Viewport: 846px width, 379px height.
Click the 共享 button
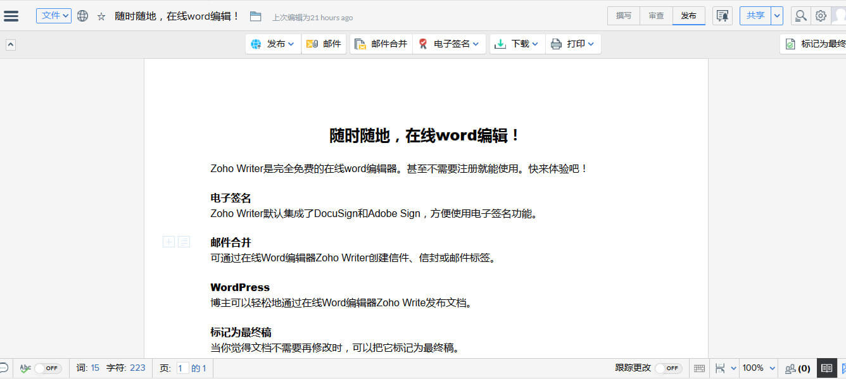[755, 16]
